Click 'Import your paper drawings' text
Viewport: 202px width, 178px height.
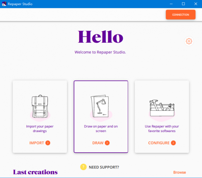40,129
